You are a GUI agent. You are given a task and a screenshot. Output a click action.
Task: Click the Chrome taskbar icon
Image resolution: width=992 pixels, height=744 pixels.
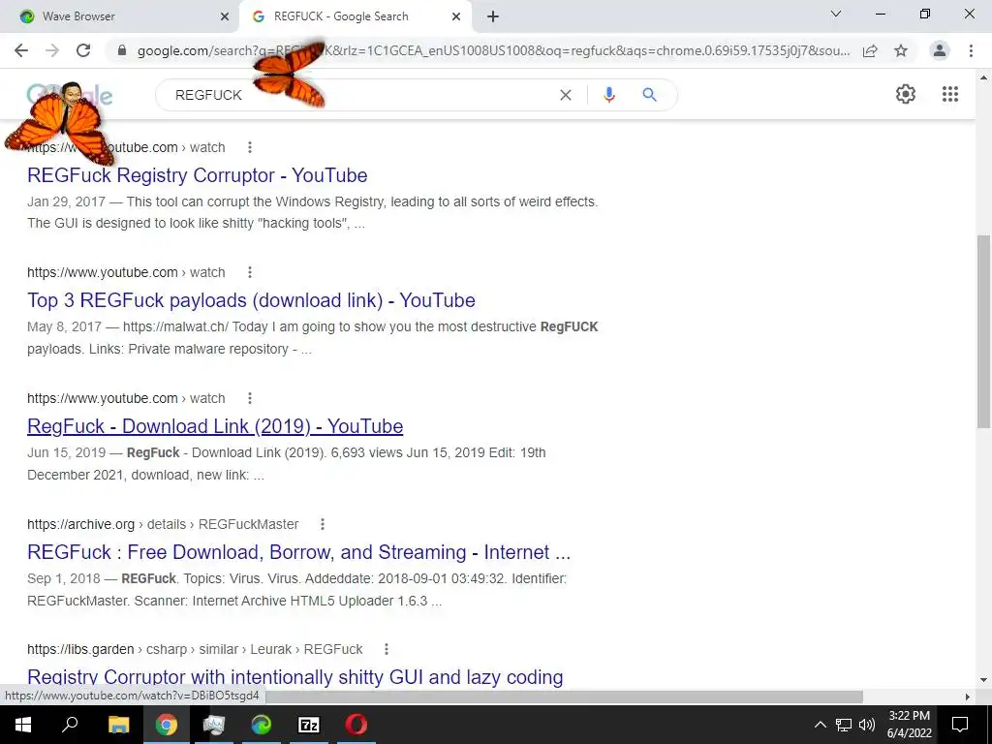click(x=167, y=725)
